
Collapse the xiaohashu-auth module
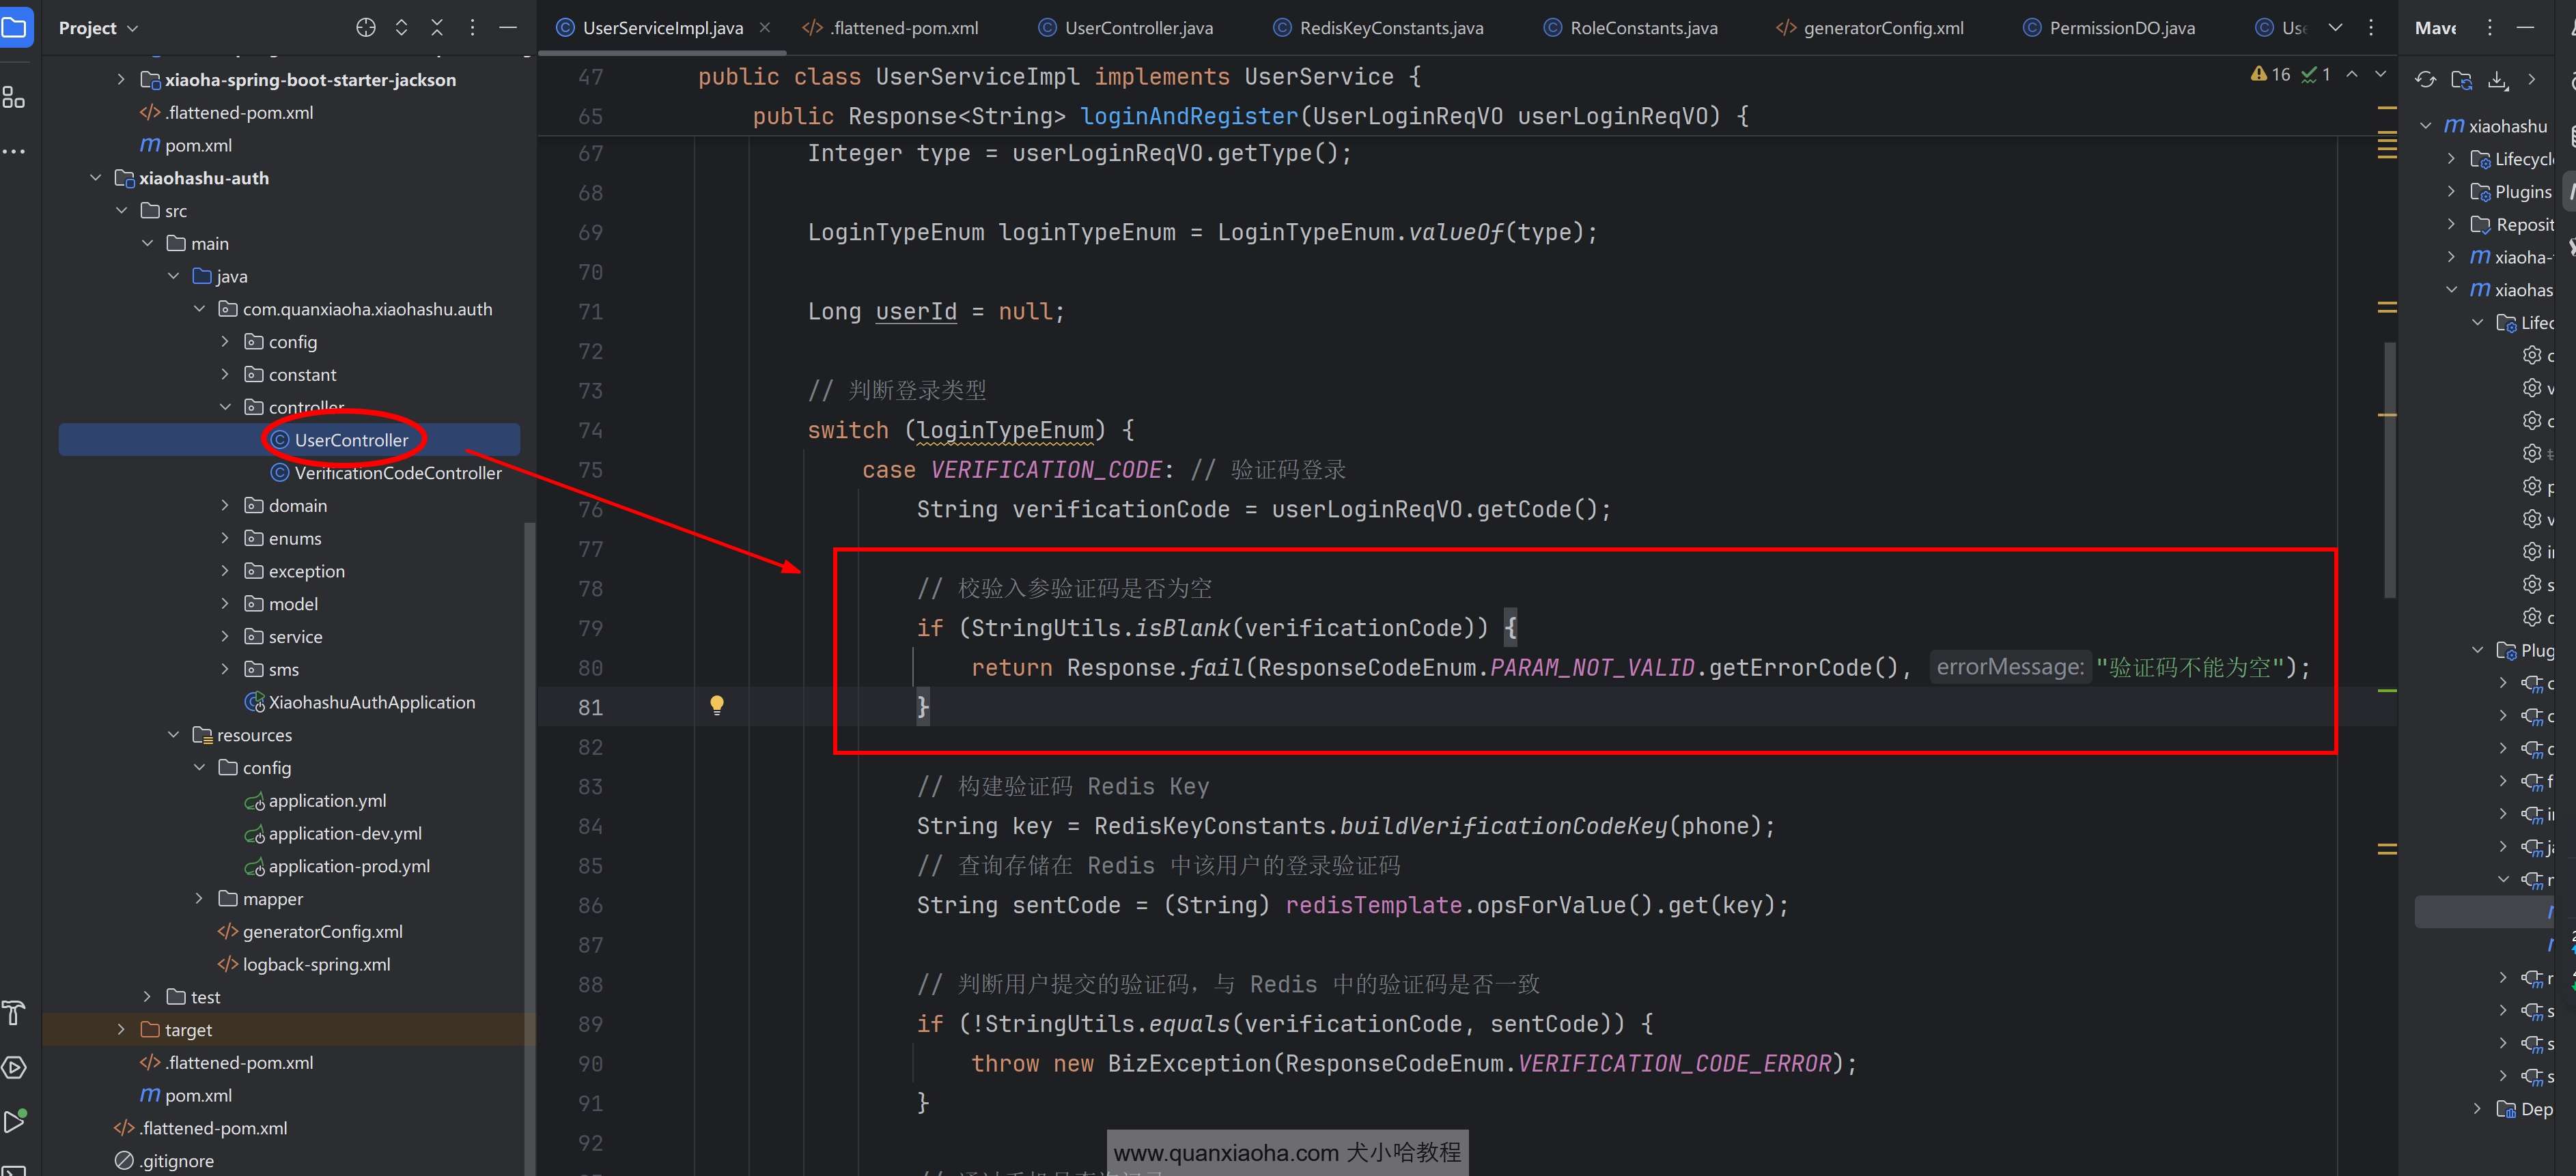pos(96,178)
